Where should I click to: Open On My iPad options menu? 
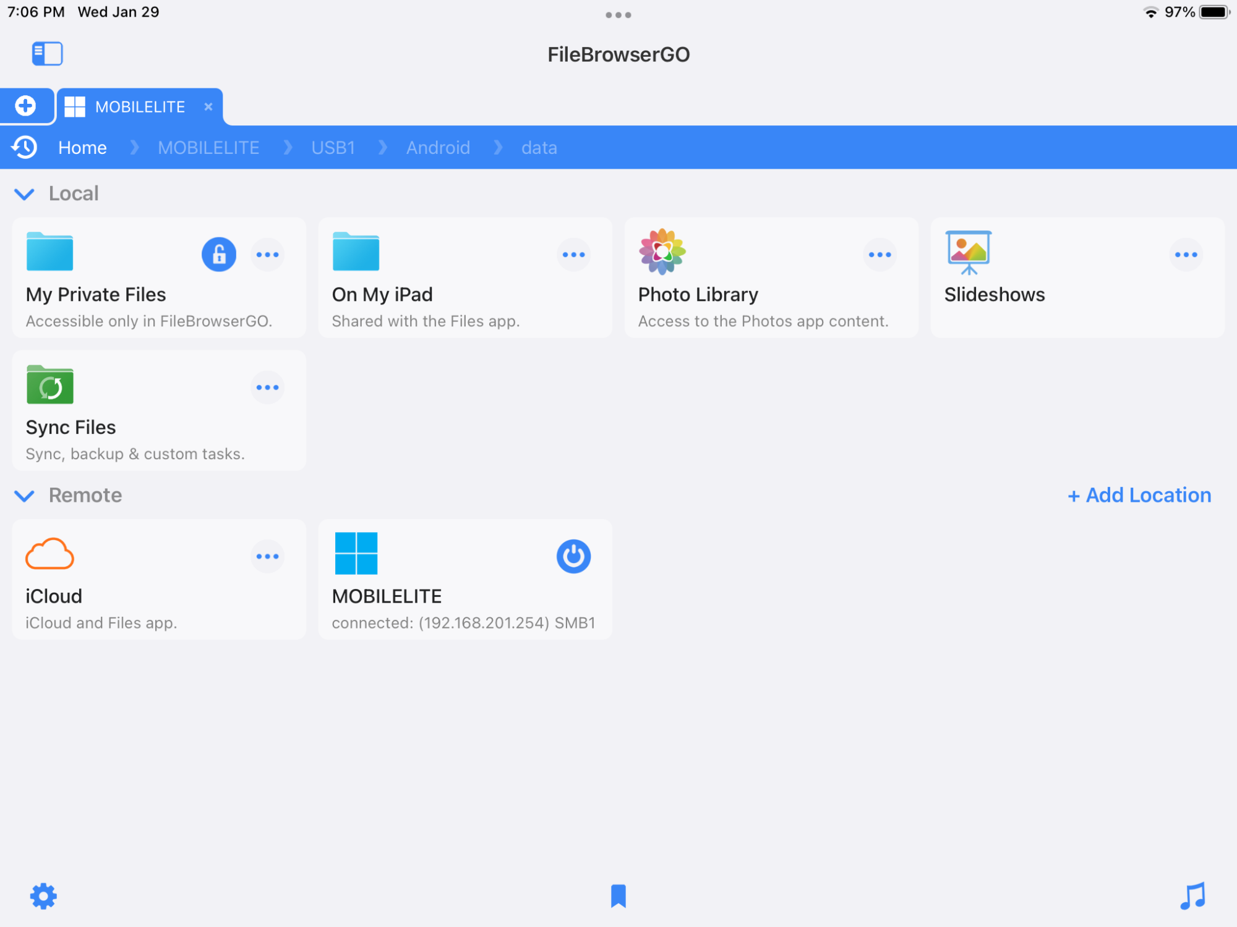(573, 254)
